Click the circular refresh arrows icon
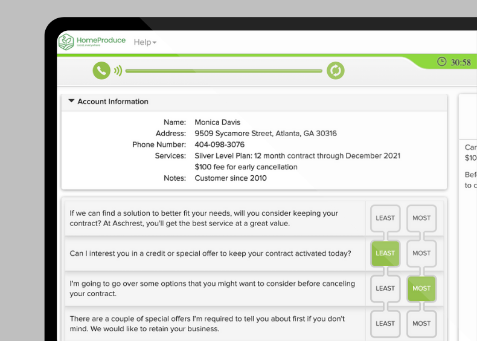 [335, 71]
